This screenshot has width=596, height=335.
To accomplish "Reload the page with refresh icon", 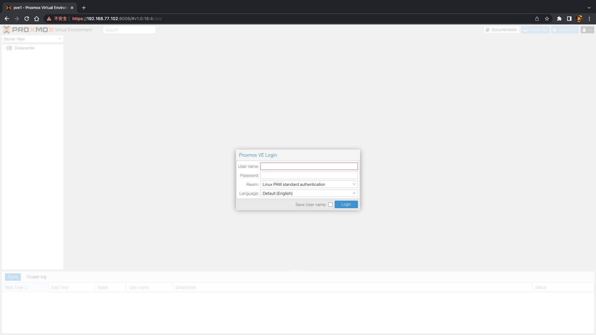I will [27, 19].
